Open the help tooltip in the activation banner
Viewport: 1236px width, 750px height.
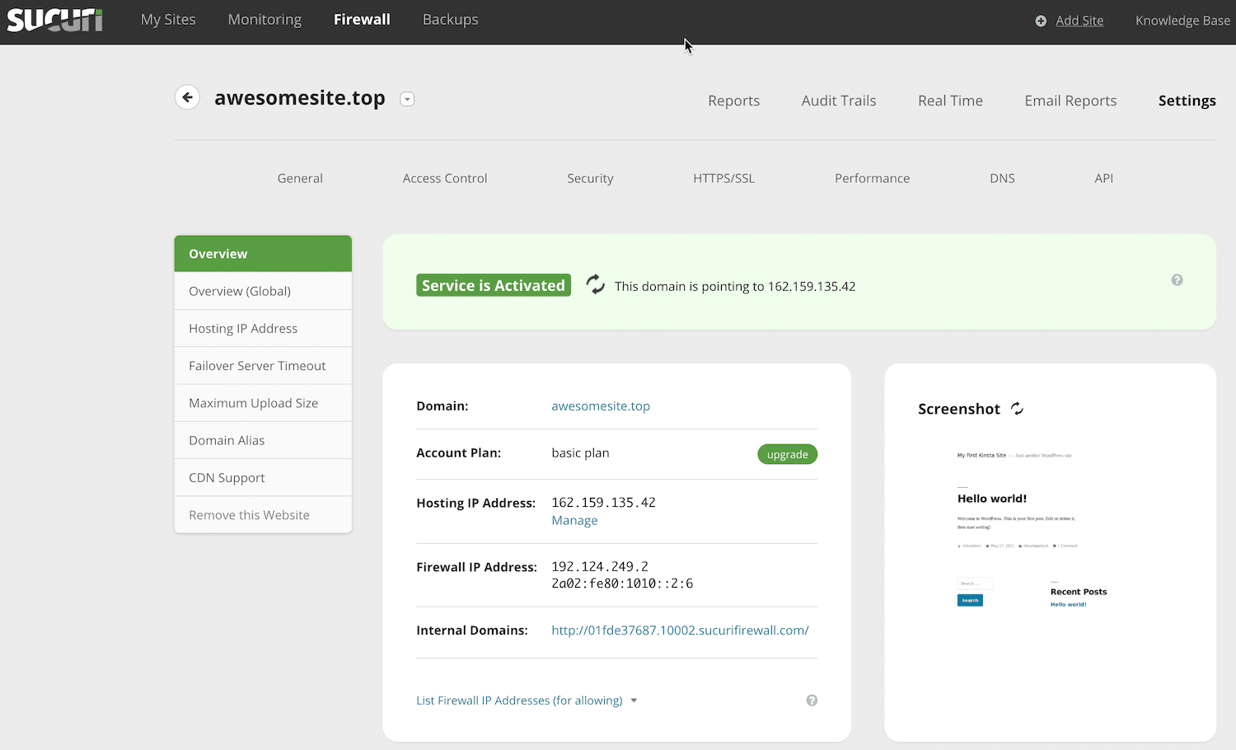[1177, 280]
